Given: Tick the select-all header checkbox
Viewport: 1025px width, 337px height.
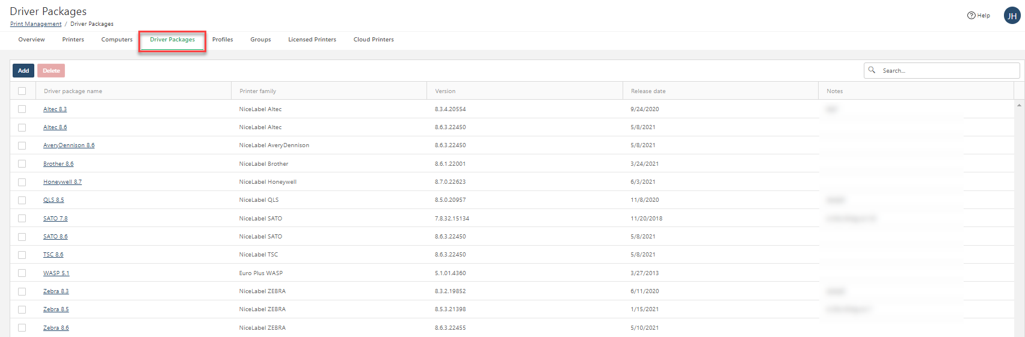Looking at the screenshot, I should pos(22,91).
